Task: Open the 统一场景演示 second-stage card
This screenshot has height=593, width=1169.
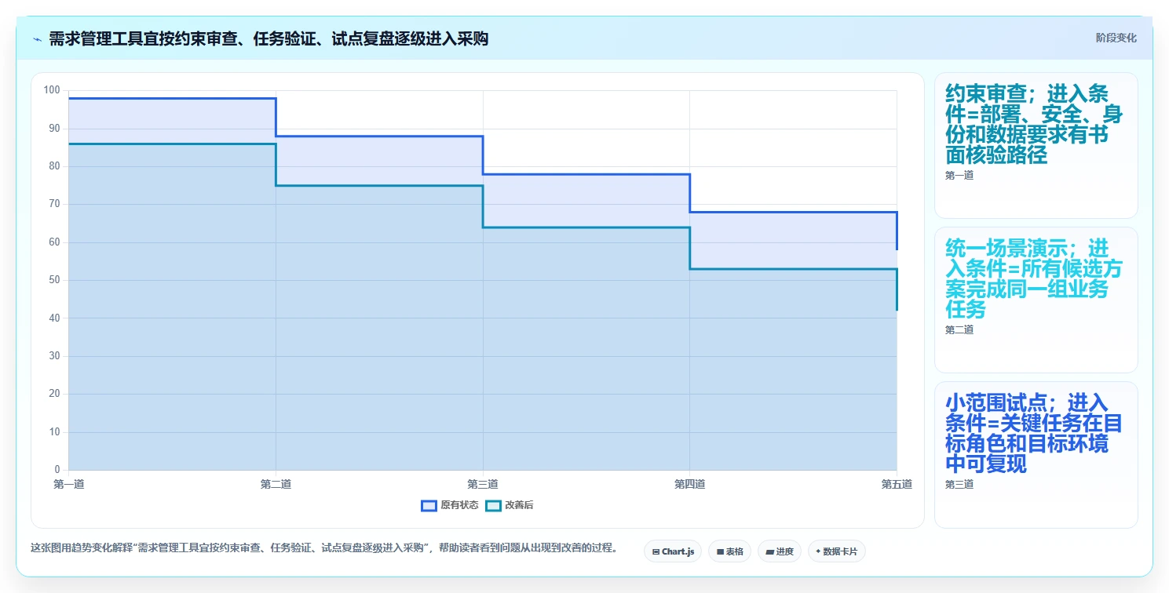Action: tap(1036, 300)
